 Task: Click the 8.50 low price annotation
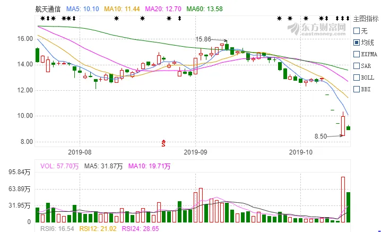(321, 136)
